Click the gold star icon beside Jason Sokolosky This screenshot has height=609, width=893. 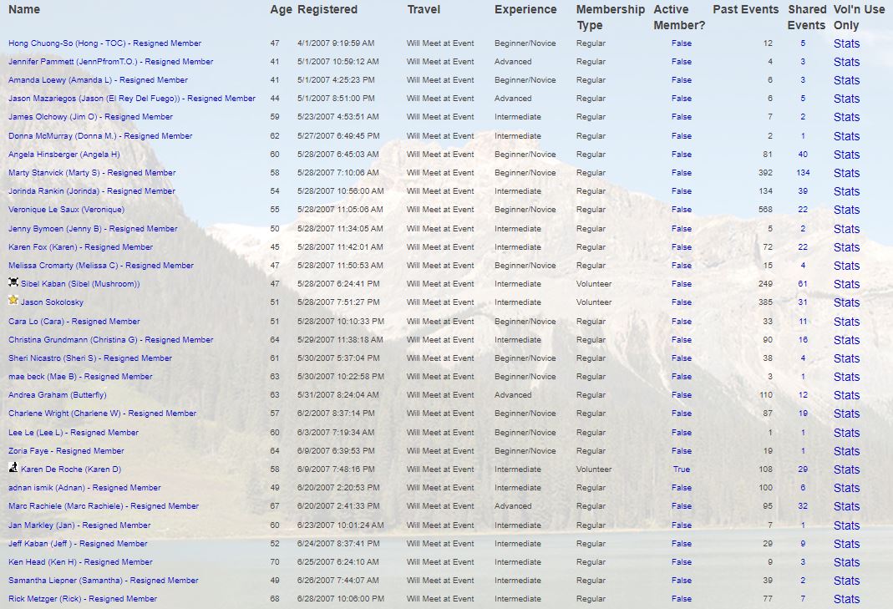tap(13, 301)
